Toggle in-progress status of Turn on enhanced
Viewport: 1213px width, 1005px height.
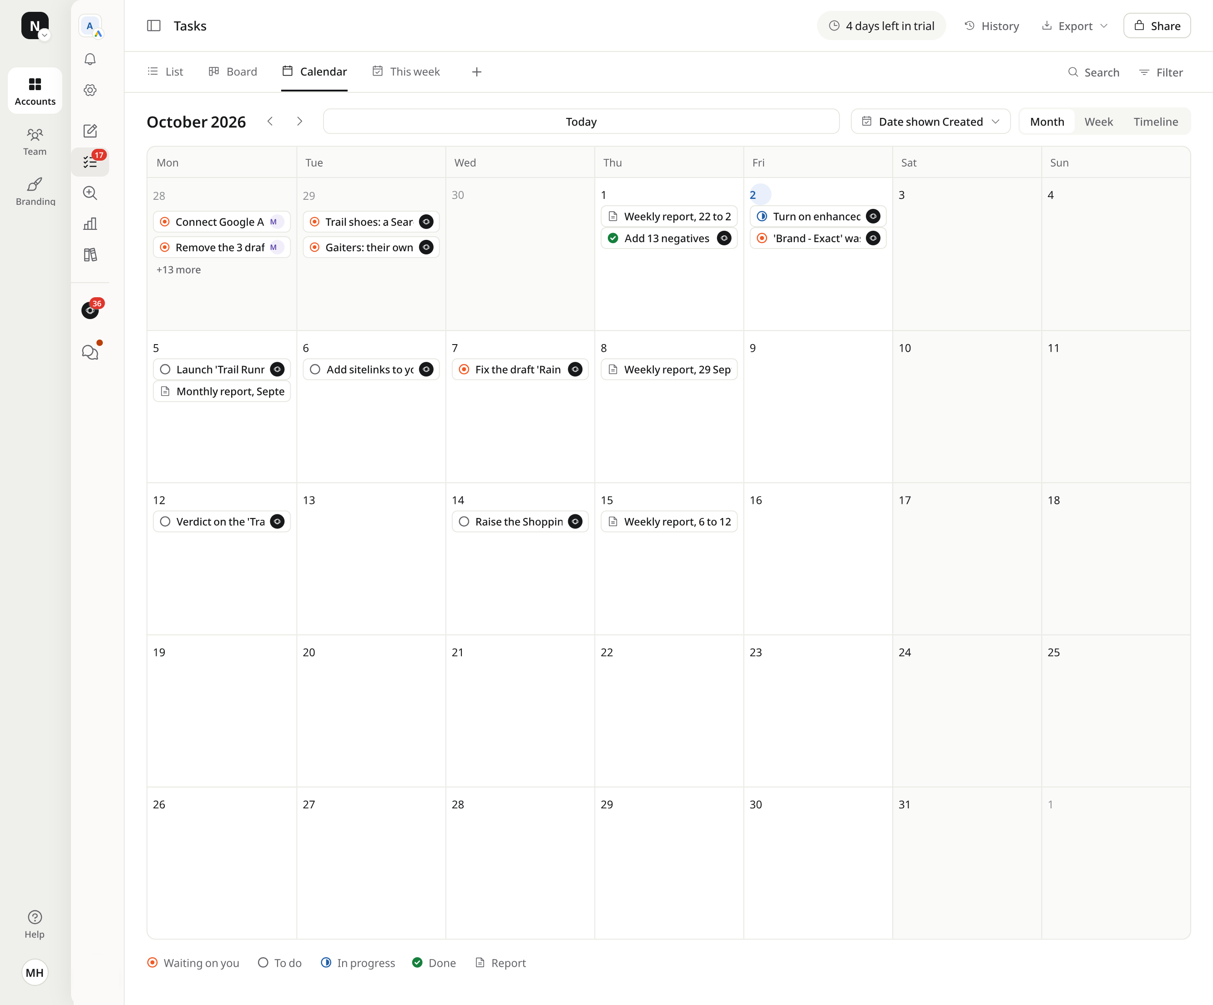(x=762, y=216)
